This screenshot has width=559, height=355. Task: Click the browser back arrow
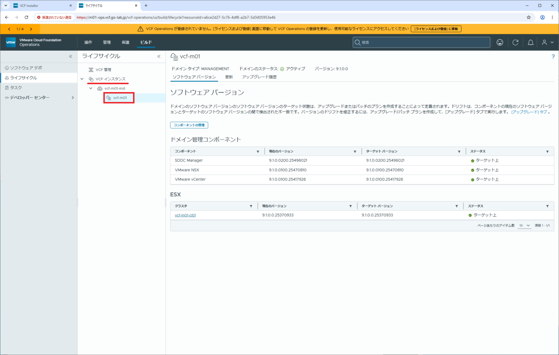tap(7, 17)
